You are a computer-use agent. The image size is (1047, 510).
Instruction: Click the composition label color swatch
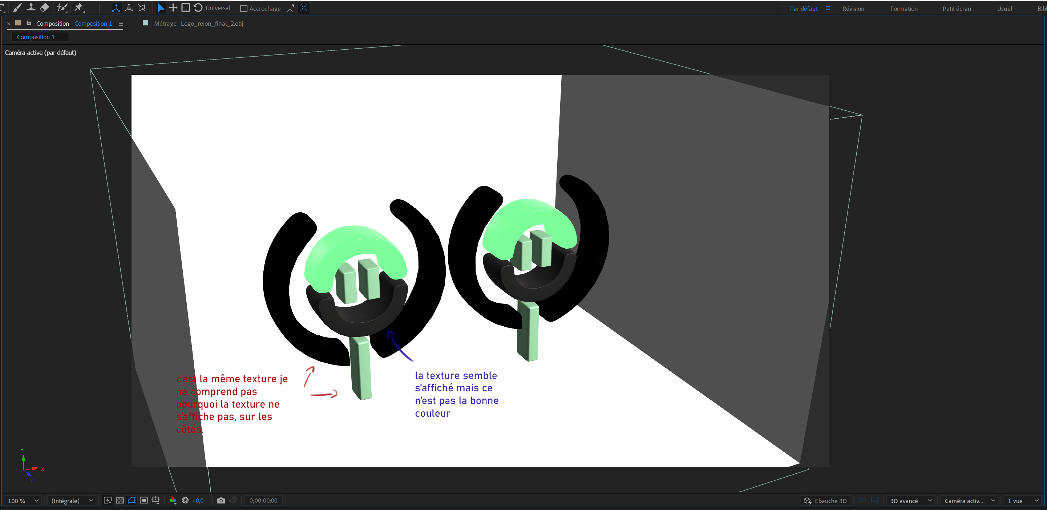(18, 23)
